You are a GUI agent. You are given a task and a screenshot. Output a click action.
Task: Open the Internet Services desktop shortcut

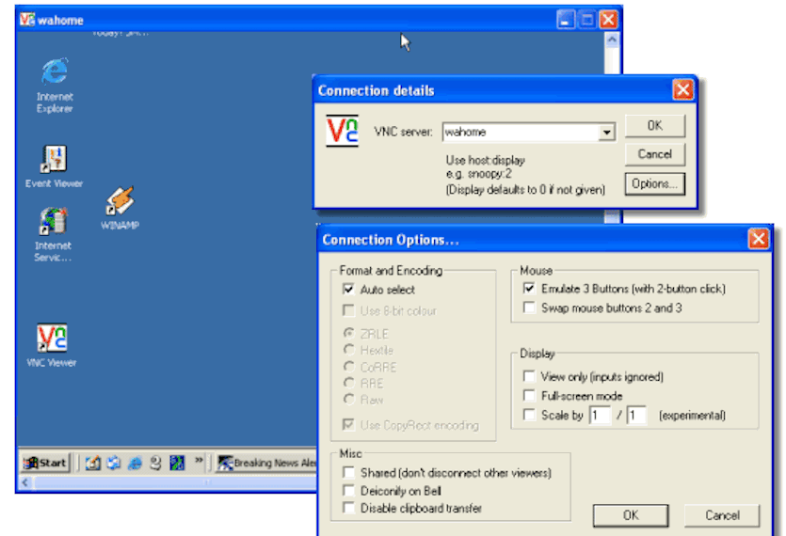point(53,234)
